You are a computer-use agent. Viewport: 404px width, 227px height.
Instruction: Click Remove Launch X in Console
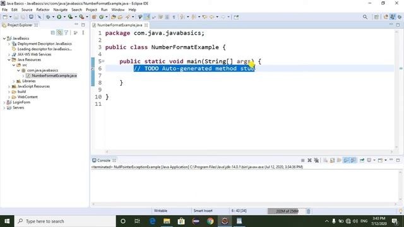(x=309, y=160)
